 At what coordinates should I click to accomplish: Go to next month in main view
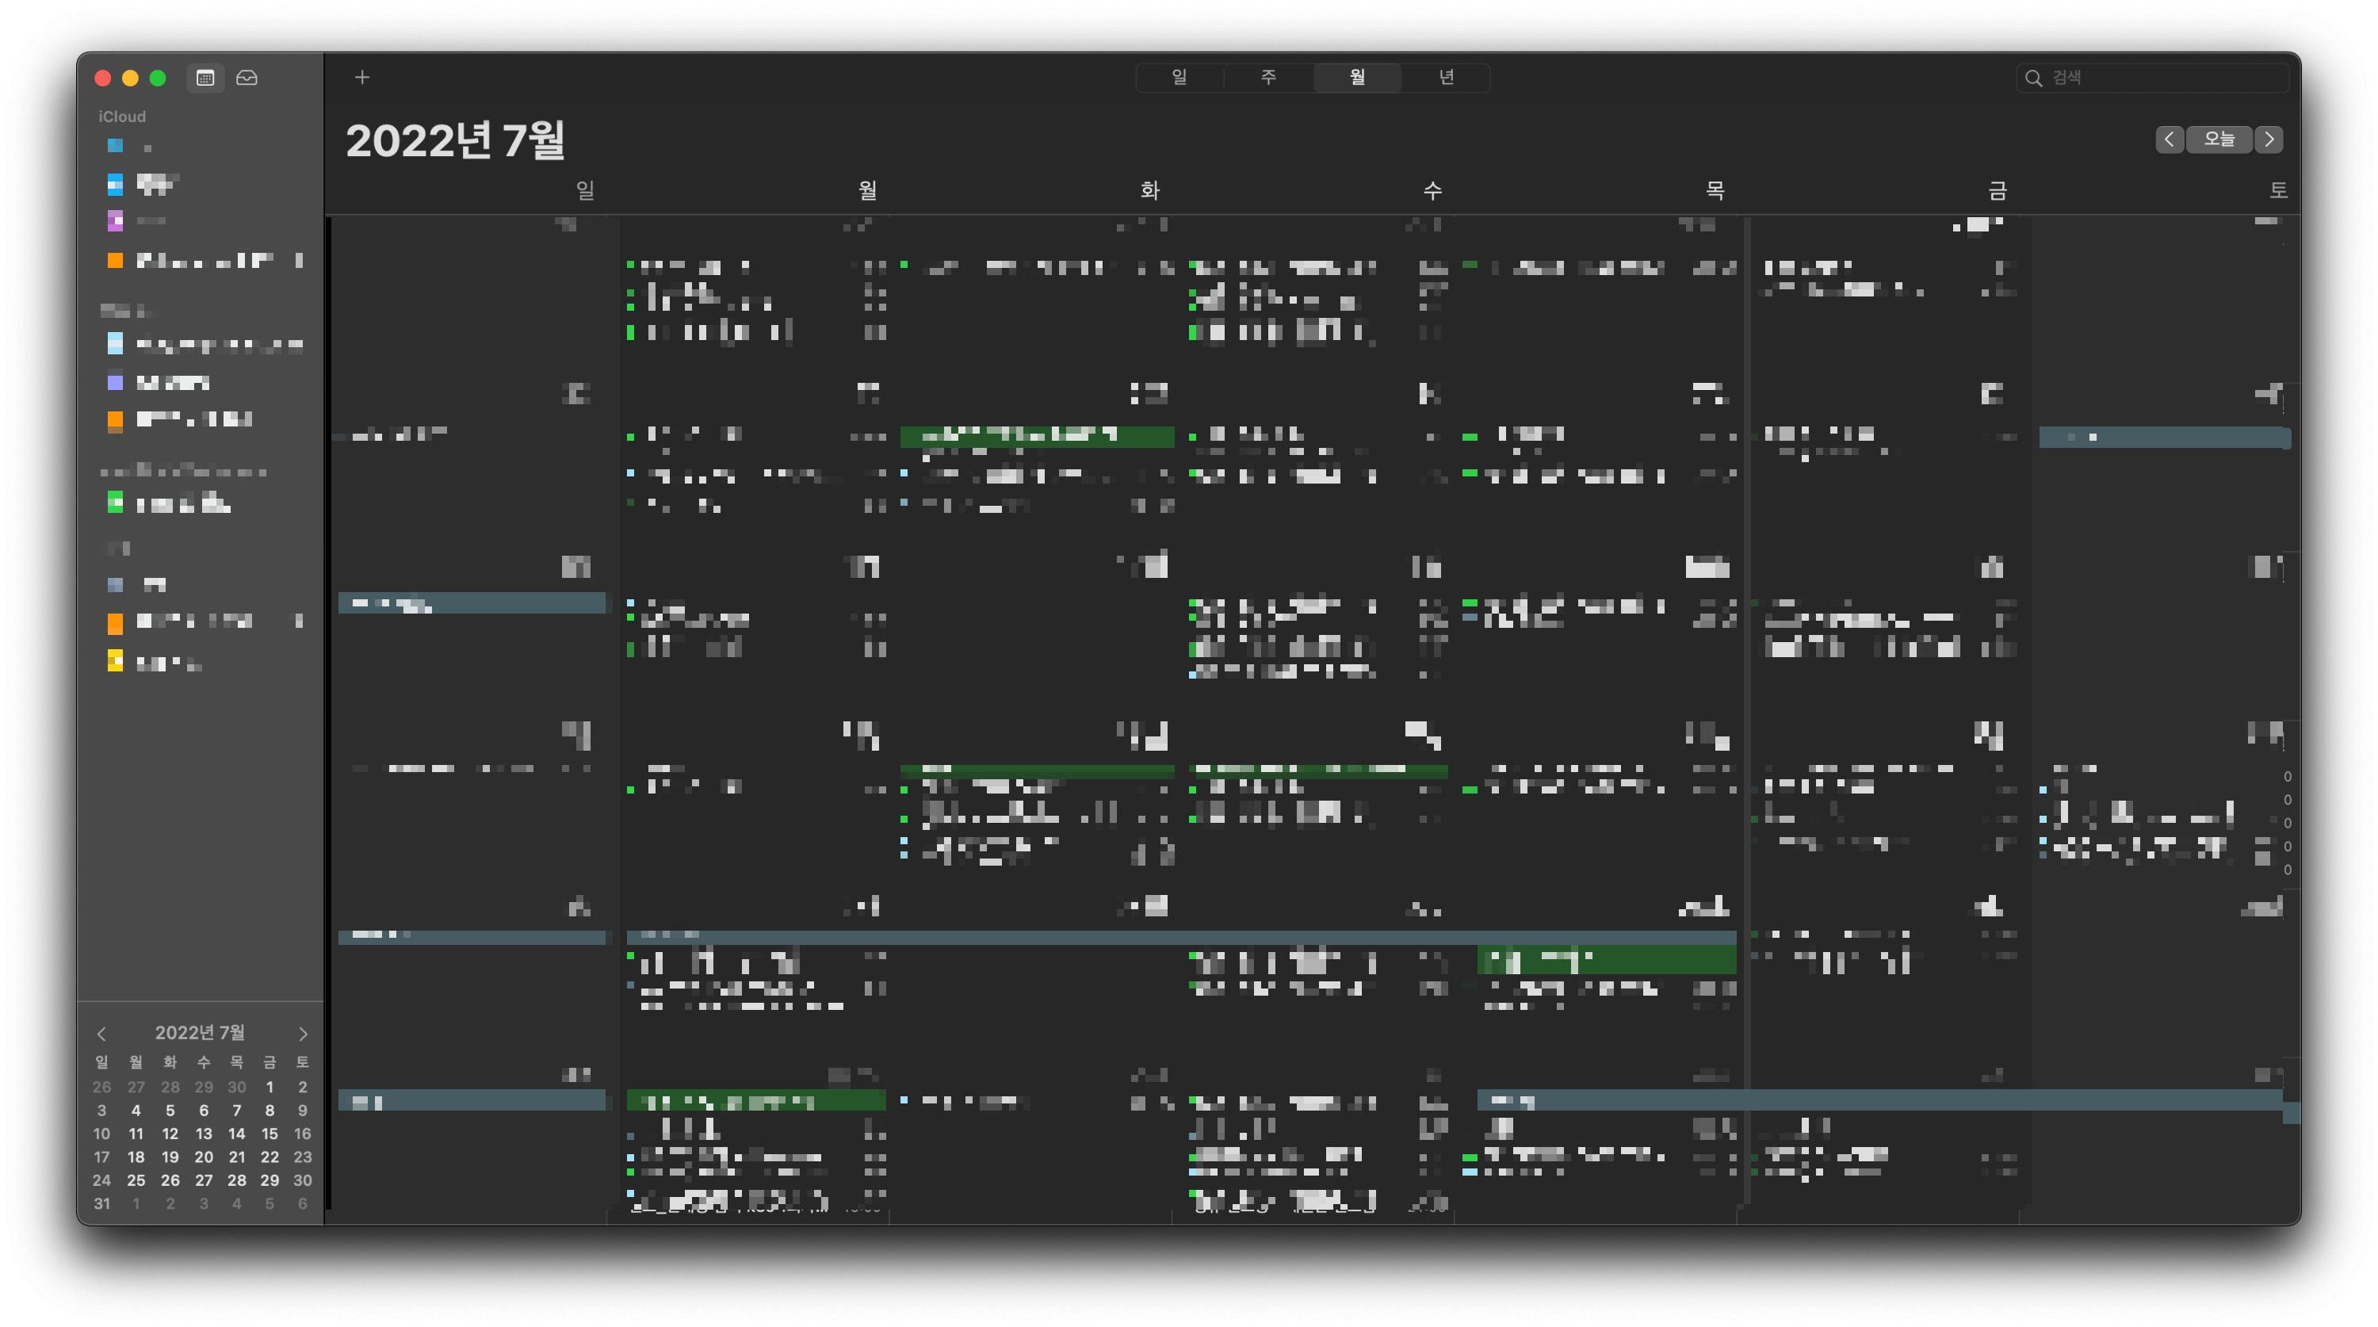[x=2268, y=140]
